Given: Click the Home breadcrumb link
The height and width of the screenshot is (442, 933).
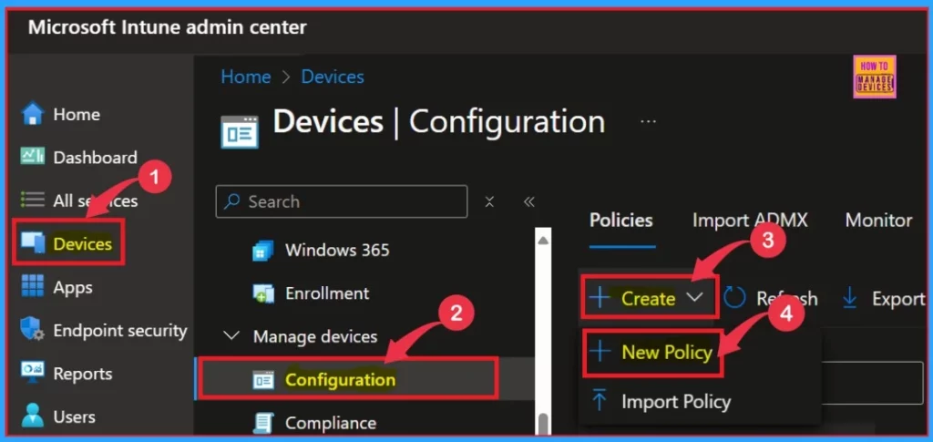Looking at the screenshot, I should 246,77.
